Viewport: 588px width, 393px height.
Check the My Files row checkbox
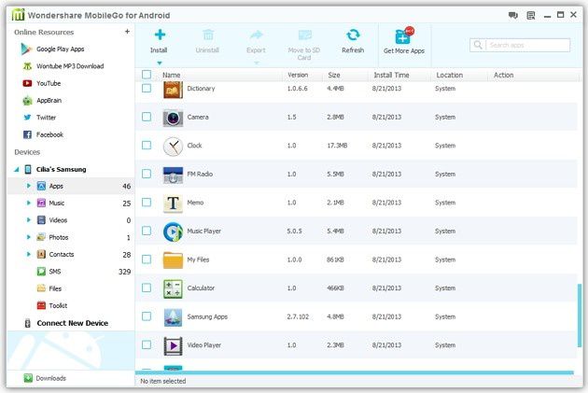147,260
